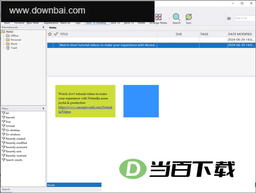
Task: Click the Forward toolbar button
Action: click(19, 23)
